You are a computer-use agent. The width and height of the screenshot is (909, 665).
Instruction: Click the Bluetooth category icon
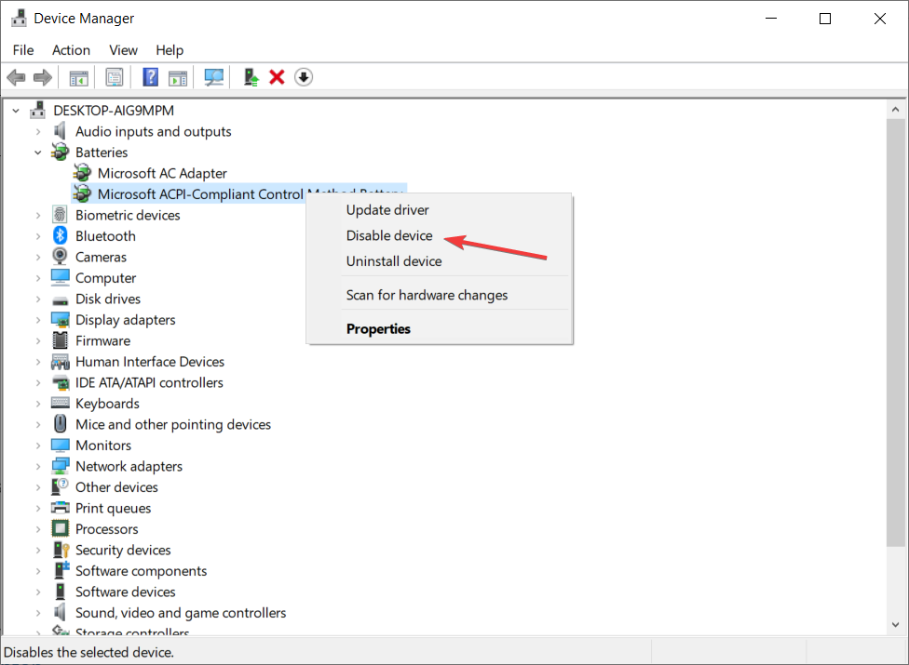(x=60, y=235)
